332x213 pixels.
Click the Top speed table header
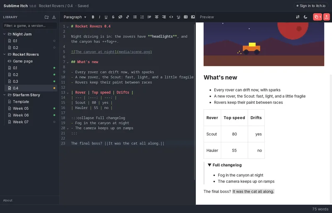pyautogui.click(x=234, y=118)
